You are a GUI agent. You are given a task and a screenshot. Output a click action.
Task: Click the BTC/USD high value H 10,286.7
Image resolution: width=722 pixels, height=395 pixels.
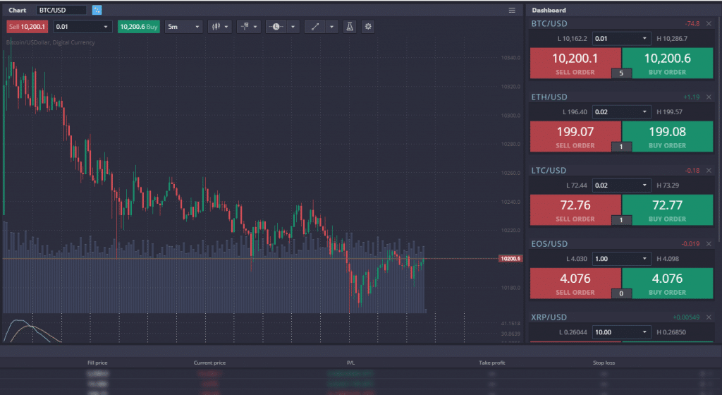coord(672,39)
